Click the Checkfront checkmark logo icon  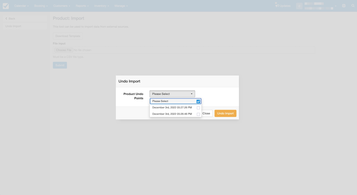6,6
